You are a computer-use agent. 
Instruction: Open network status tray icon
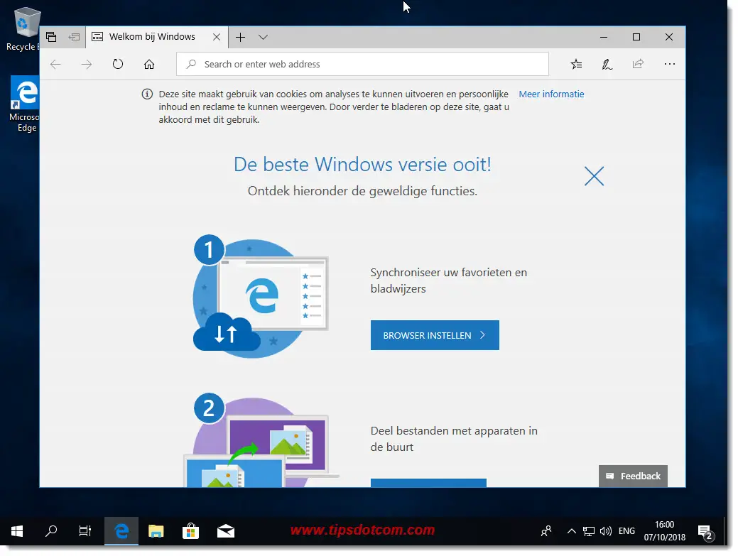coord(588,532)
